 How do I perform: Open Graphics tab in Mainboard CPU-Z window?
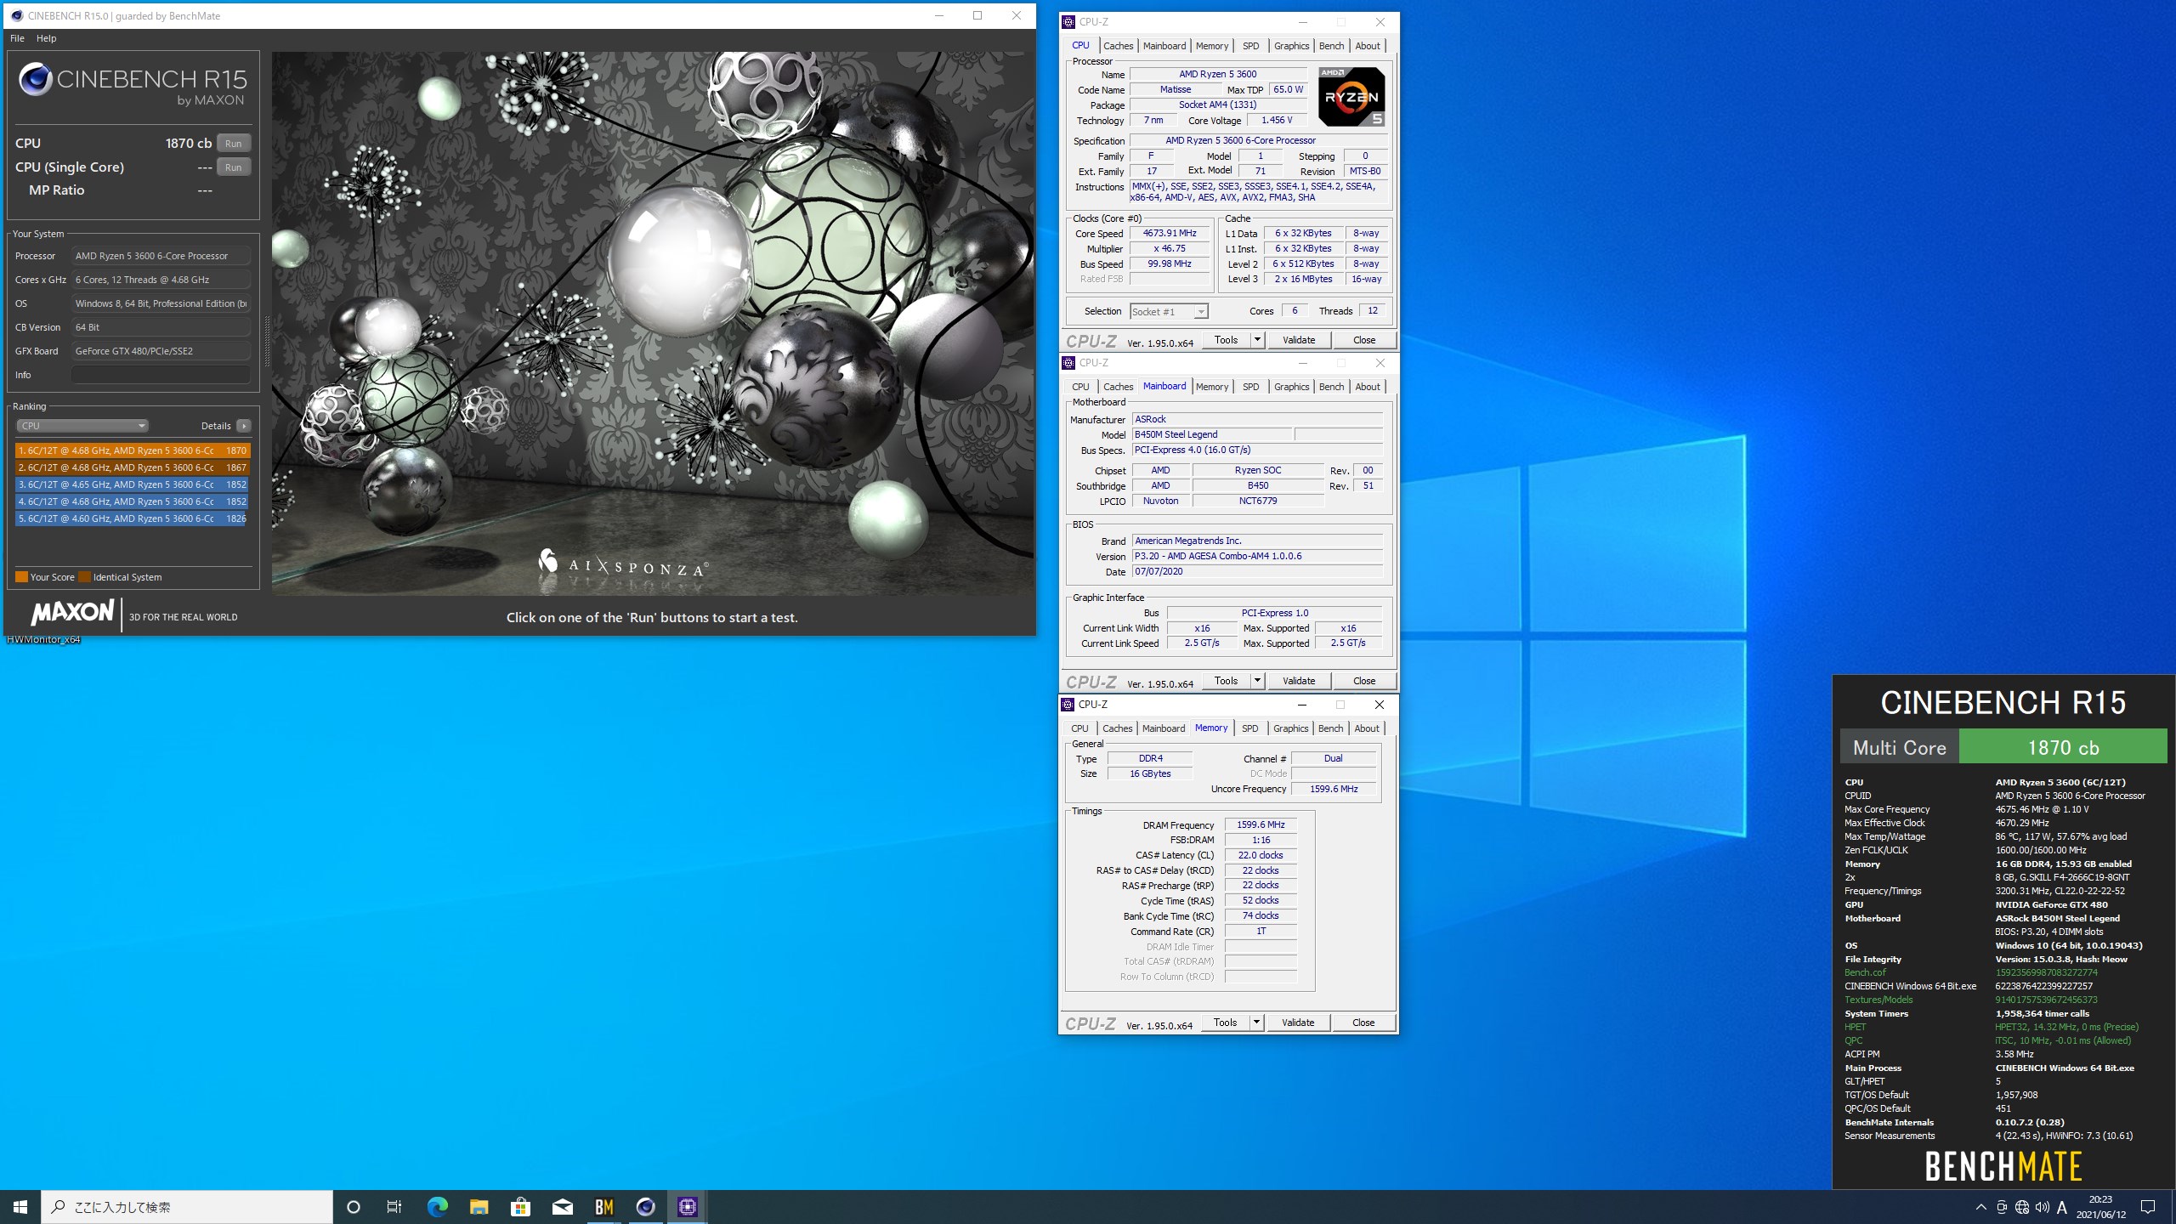(x=1291, y=387)
